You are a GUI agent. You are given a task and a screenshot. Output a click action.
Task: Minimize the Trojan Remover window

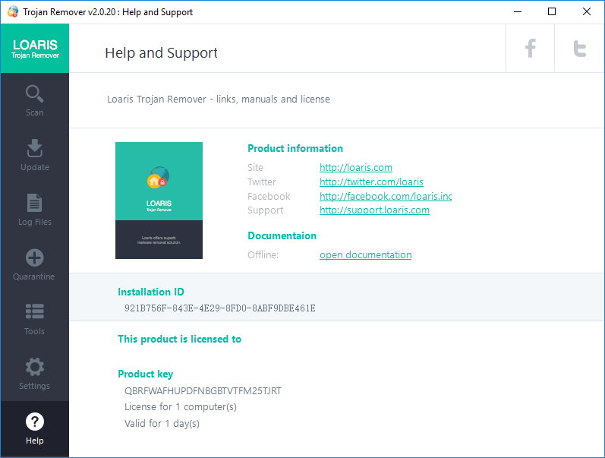coord(518,11)
